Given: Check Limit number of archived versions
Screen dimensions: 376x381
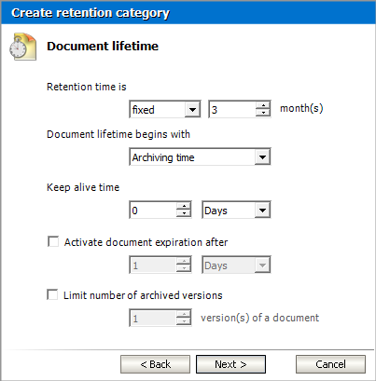Looking at the screenshot, I should (52, 294).
